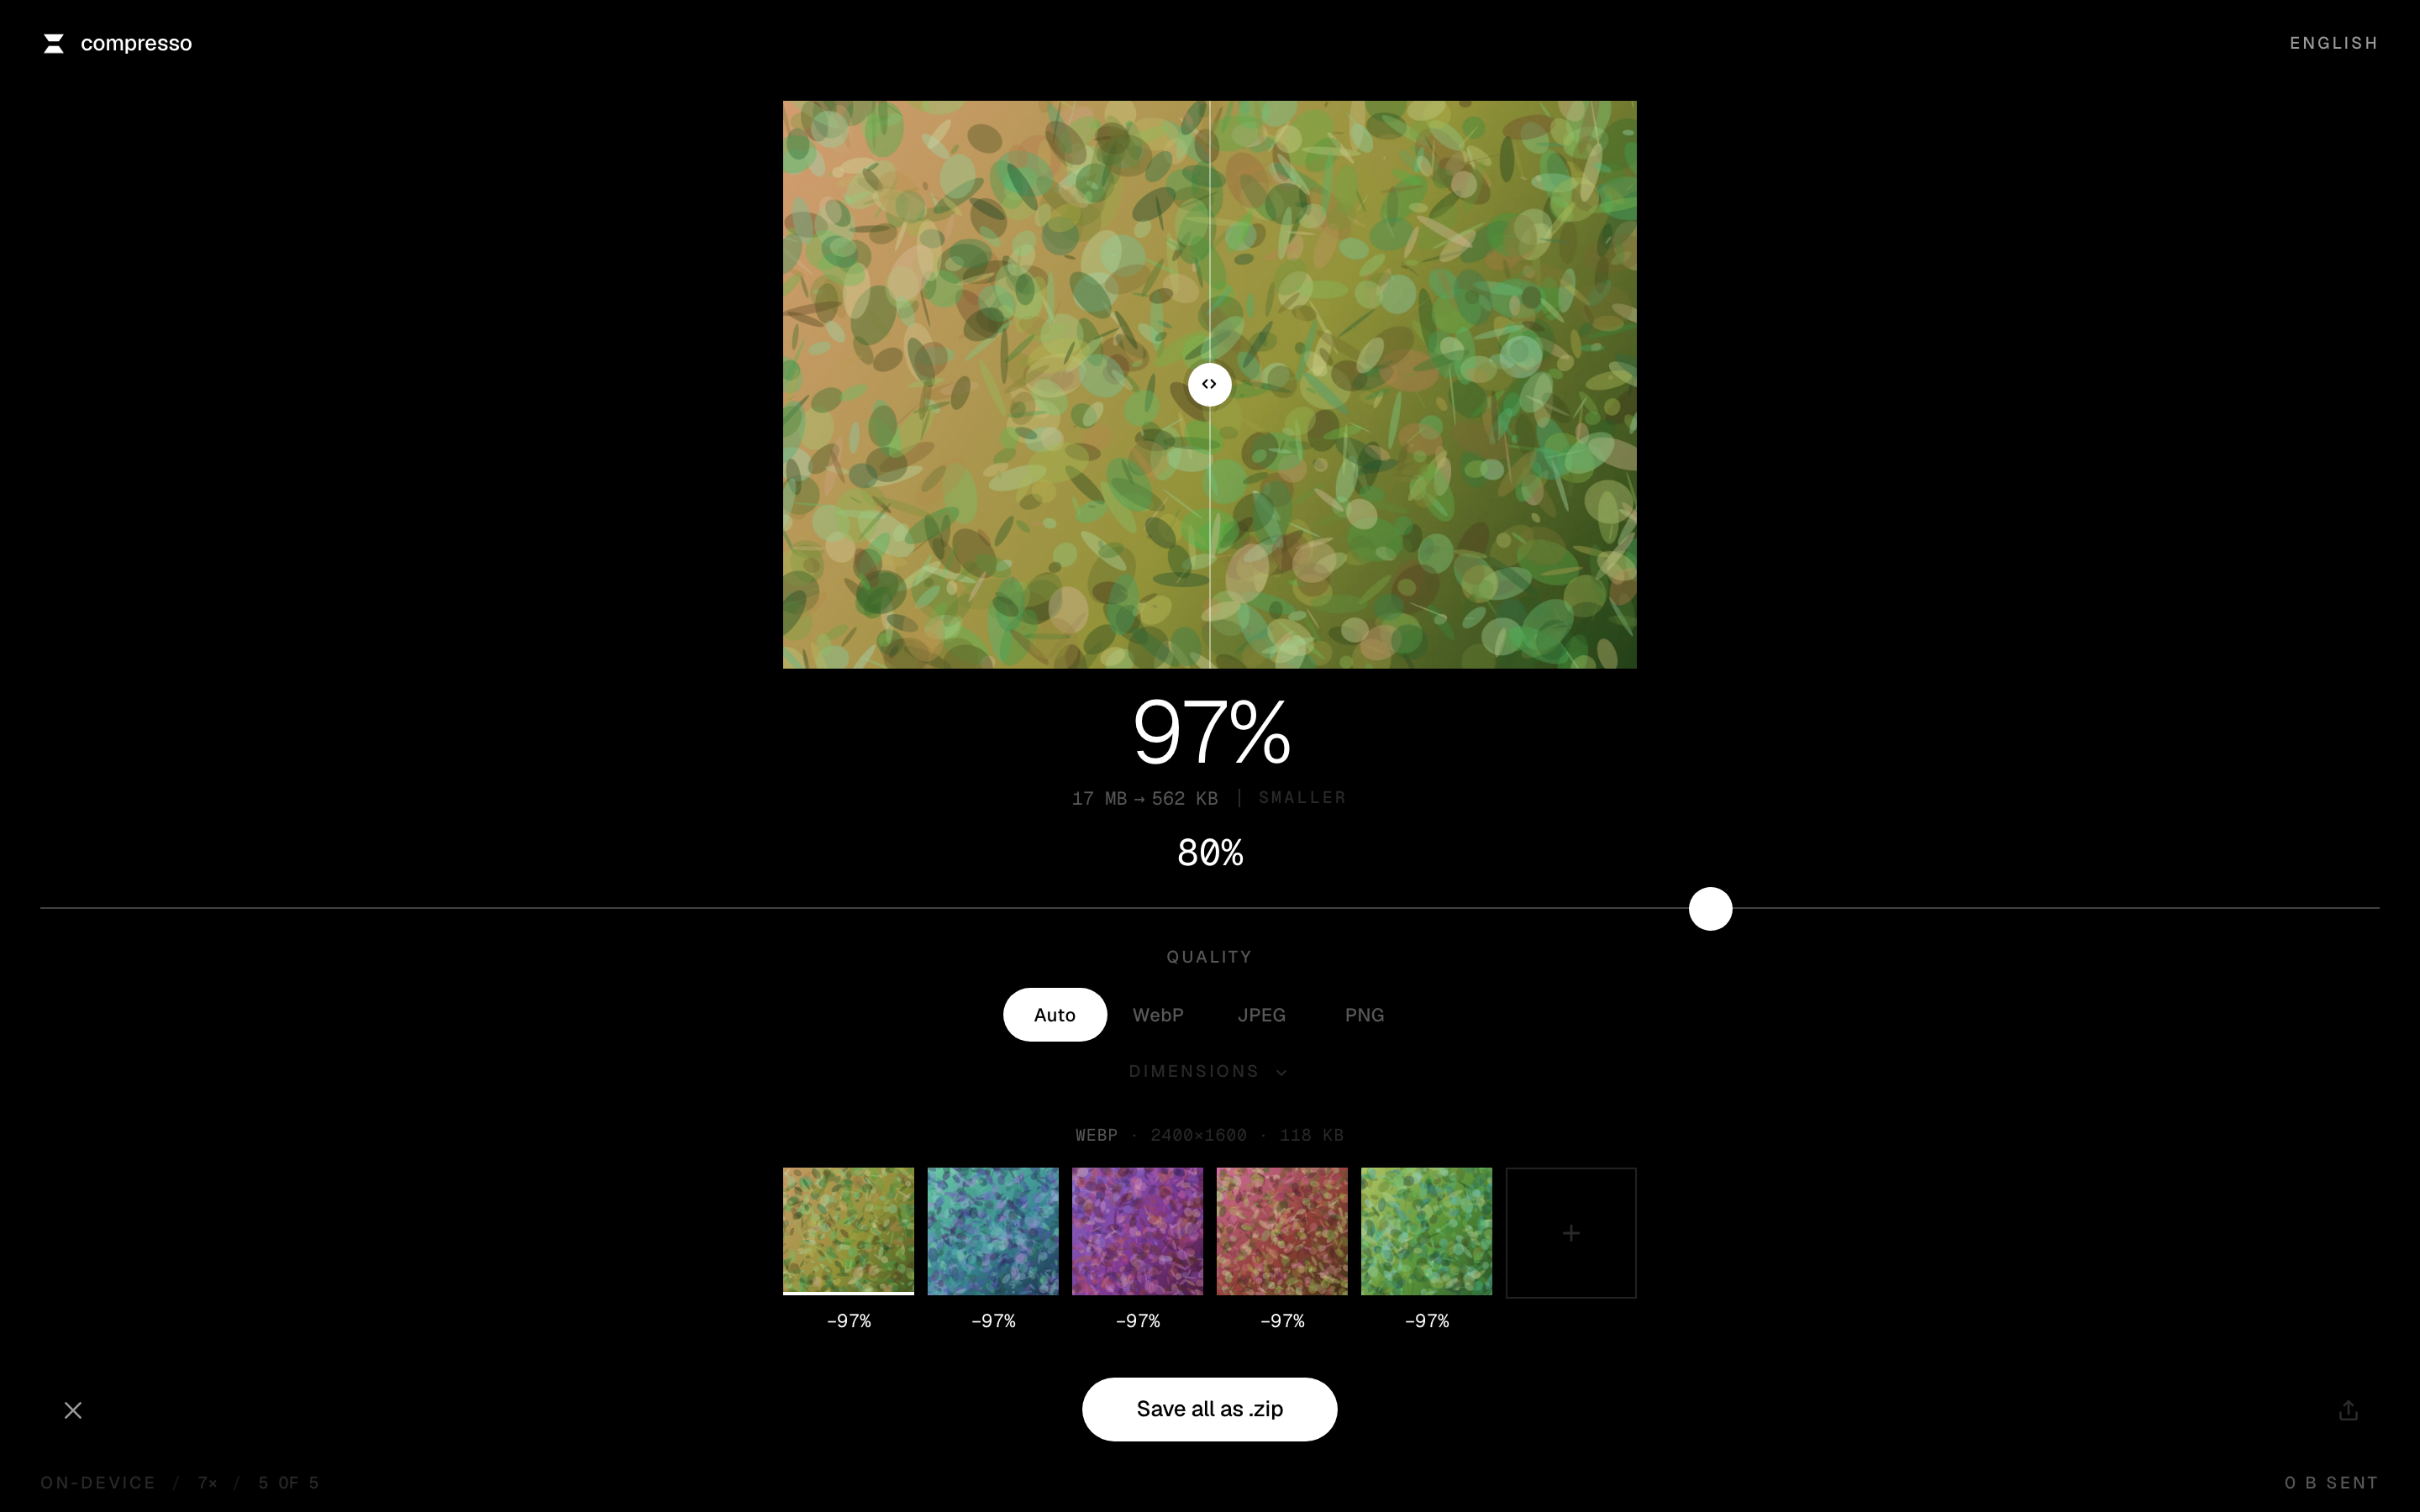Expand the Dimensions section
This screenshot has height=1512, width=2420.
coord(1208,1071)
